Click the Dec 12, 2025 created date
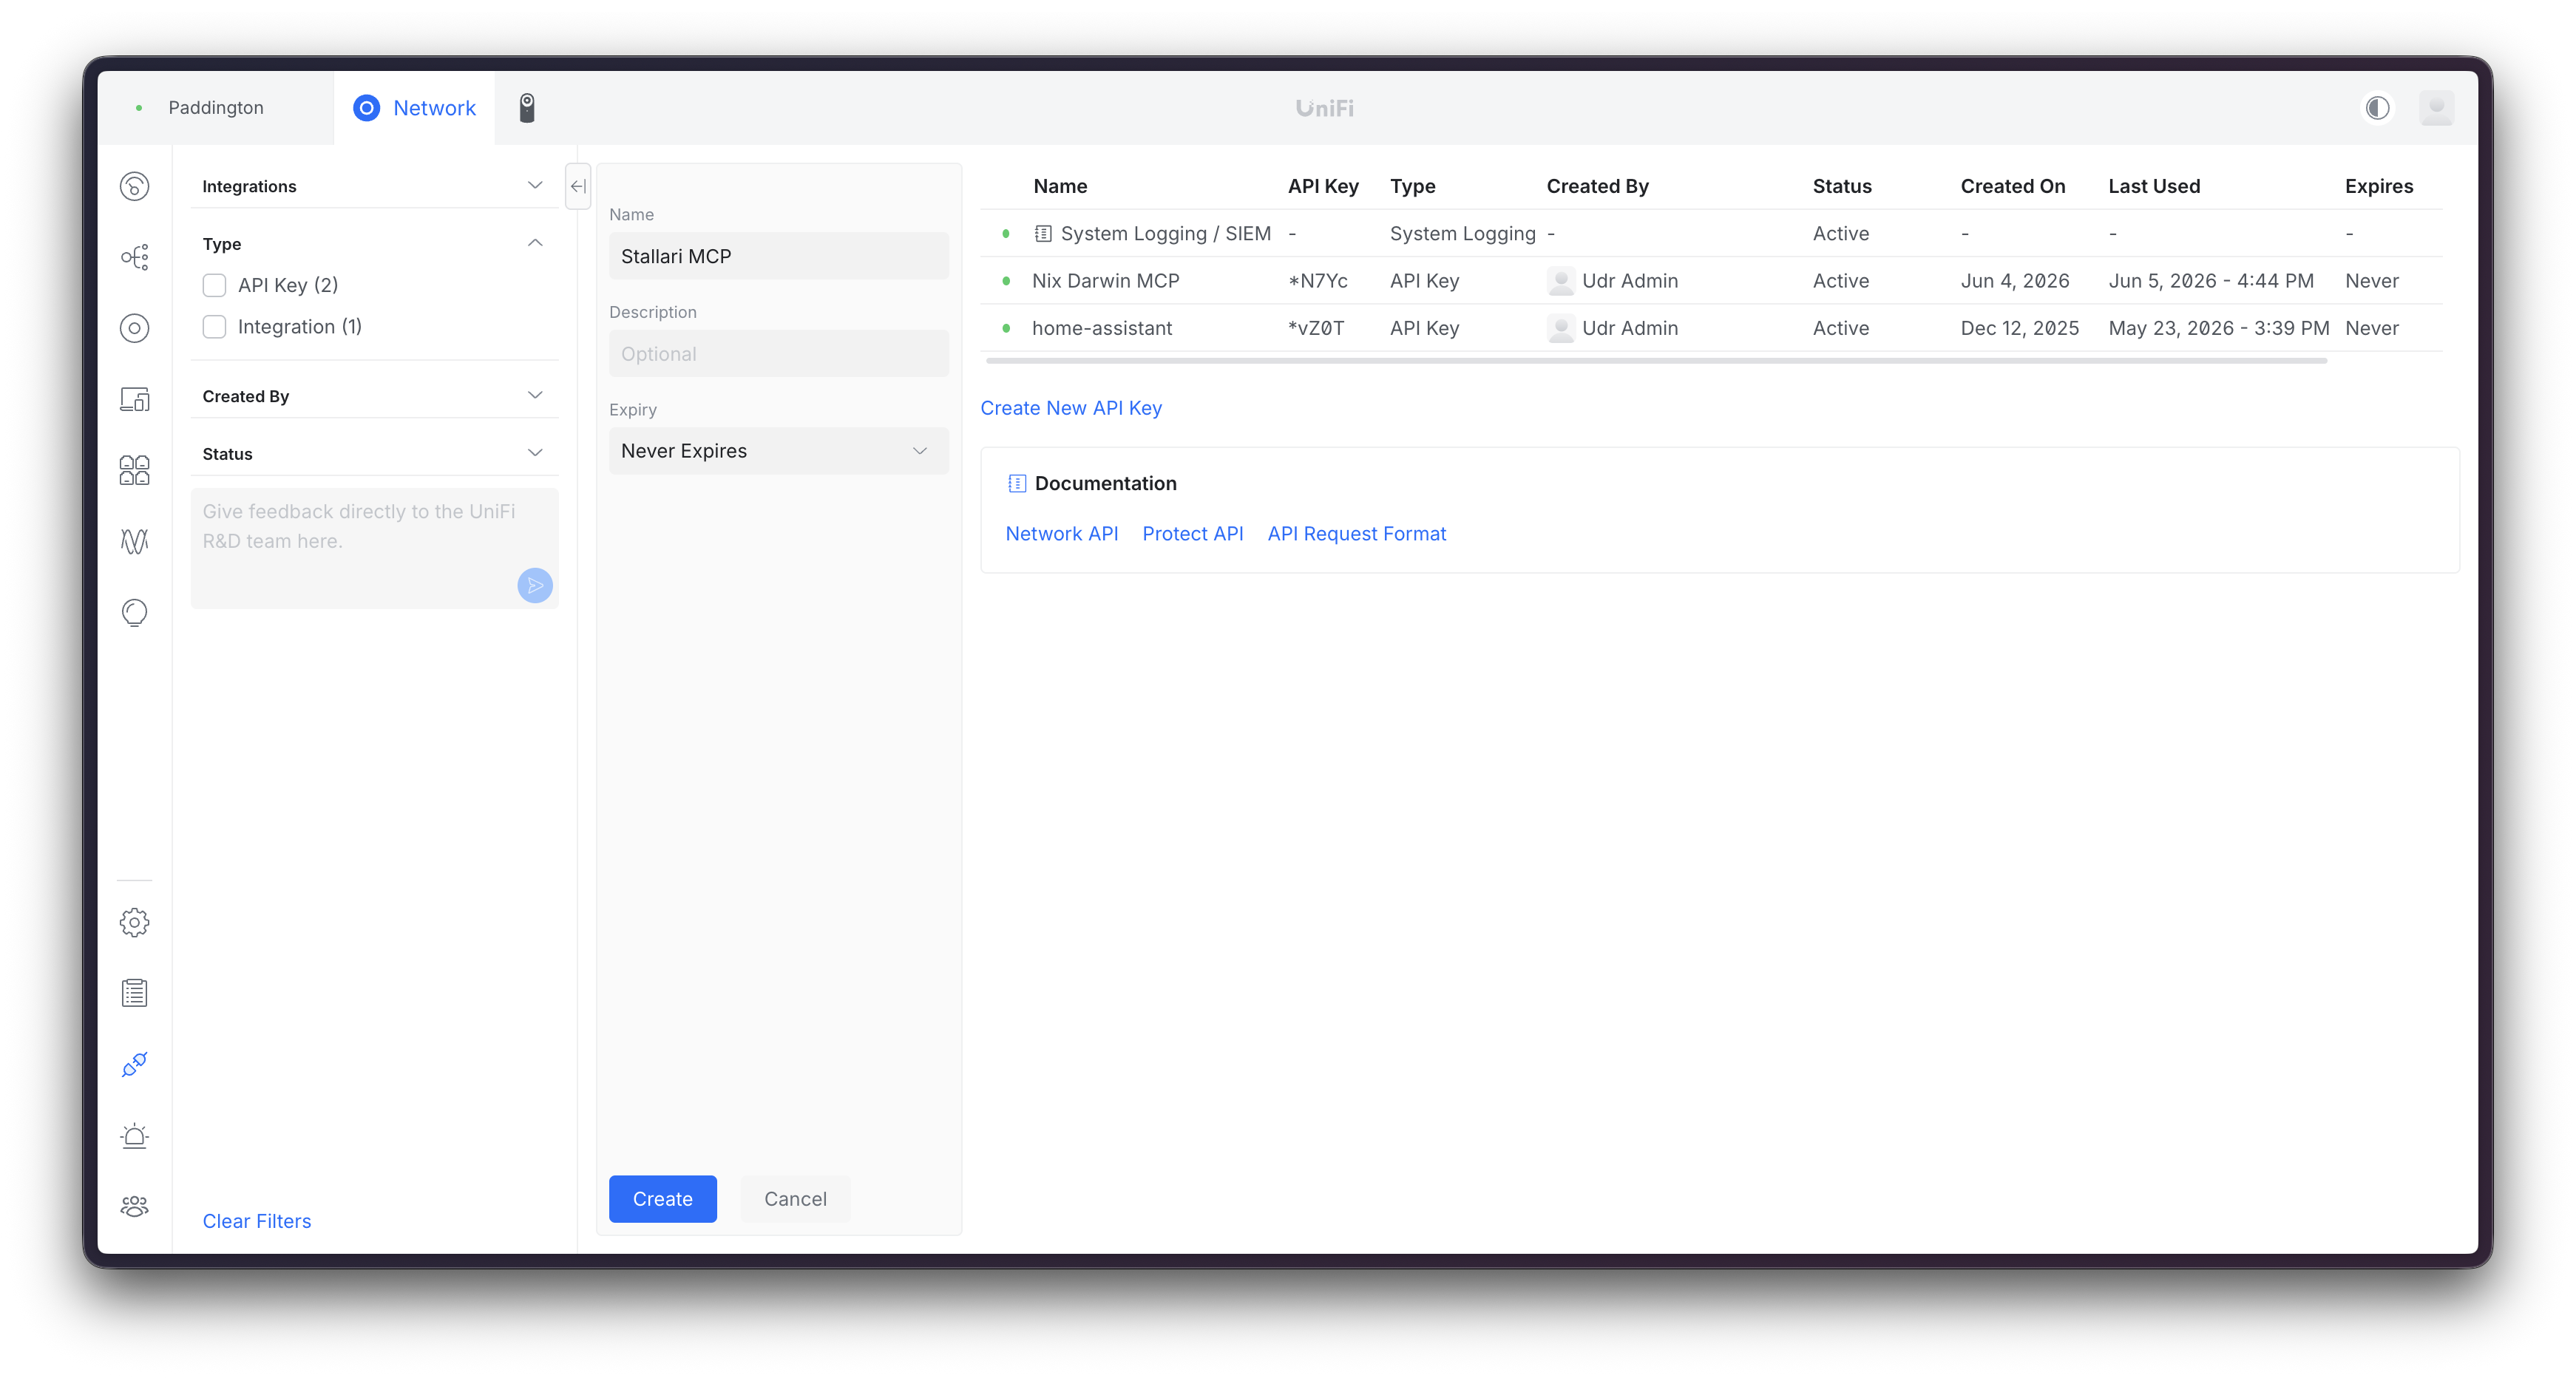Image resolution: width=2576 pixels, height=1378 pixels. (2019, 328)
